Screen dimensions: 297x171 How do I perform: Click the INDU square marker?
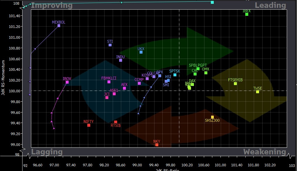pyautogui.click(x=121, y=60)
